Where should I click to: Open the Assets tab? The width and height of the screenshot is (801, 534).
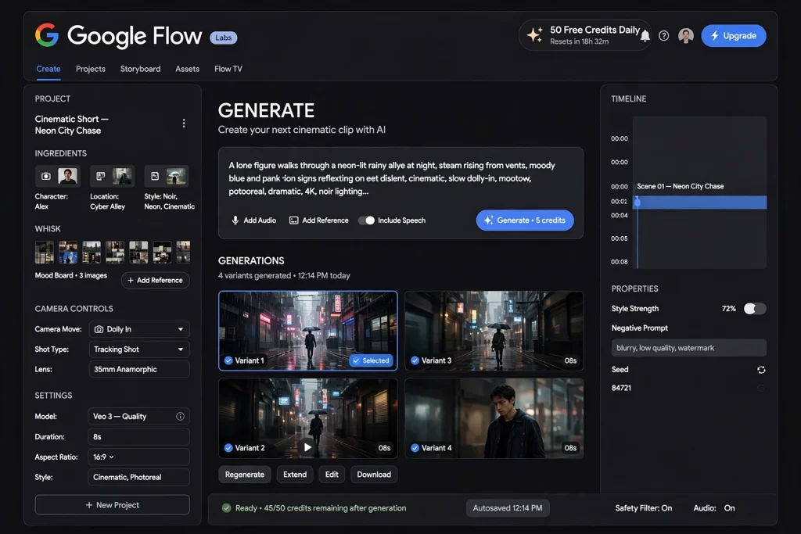[x=188, y=69]
